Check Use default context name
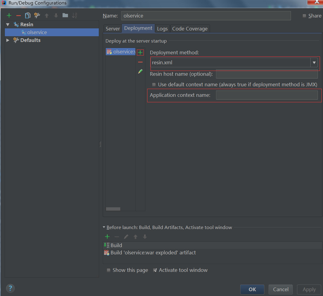Viewport: 323px width, 296px height. coord(154,84)
